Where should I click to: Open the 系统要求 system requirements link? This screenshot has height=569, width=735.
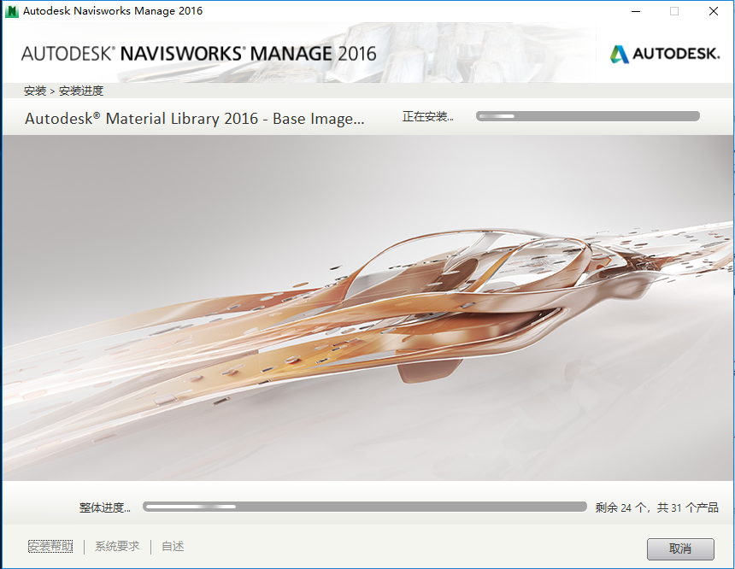(117, 547)
